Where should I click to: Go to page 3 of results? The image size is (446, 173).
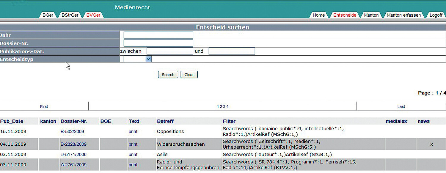(x=224, y=106)
